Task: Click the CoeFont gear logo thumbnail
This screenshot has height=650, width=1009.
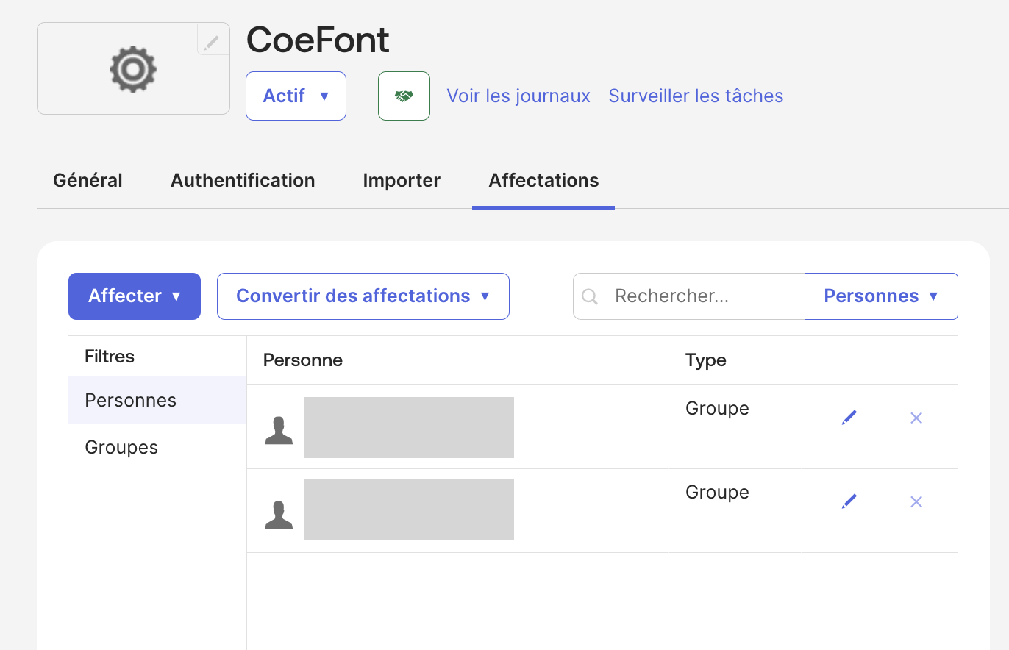Action: tap(133, 68)
